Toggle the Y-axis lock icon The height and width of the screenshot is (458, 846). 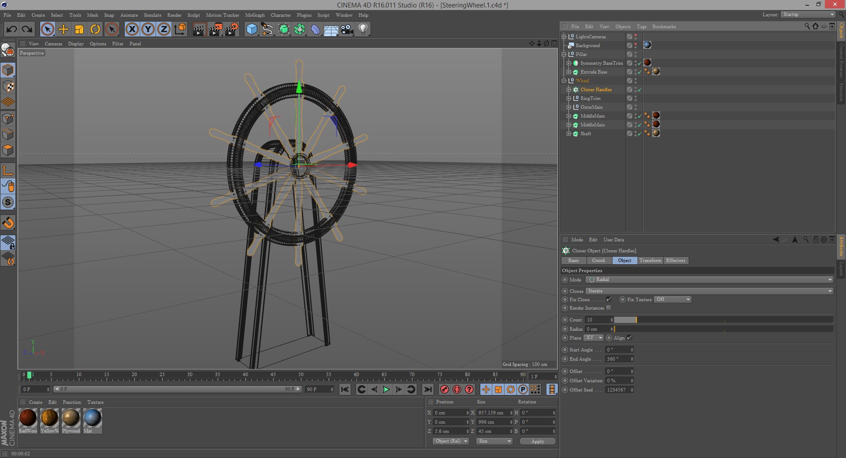[148, 30]
